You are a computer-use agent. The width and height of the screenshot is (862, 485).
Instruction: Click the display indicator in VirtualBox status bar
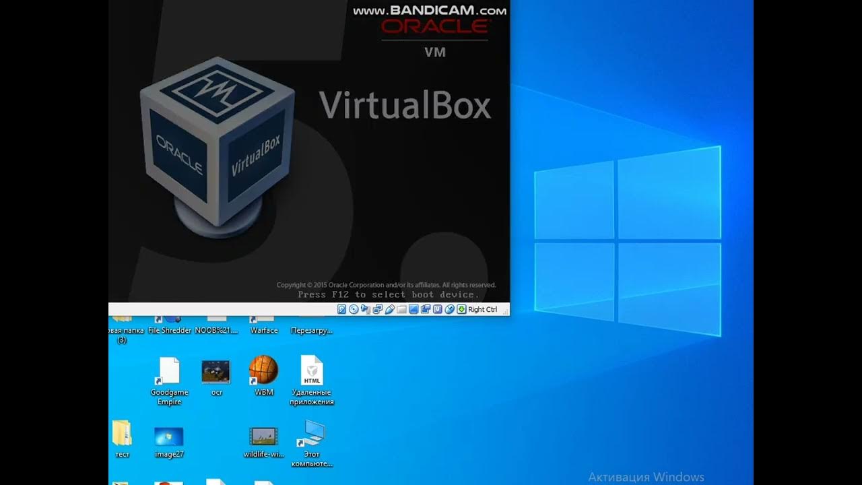pos(413,309)
